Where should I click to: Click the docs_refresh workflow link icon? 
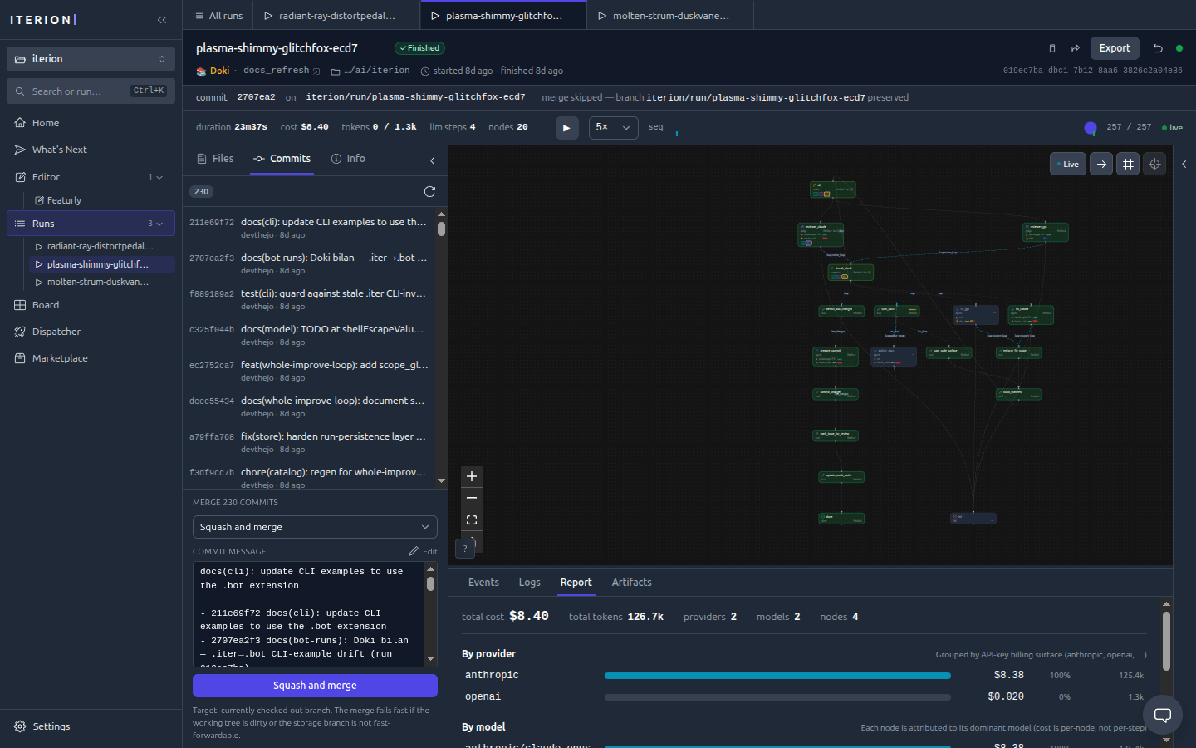click(316, 71)
